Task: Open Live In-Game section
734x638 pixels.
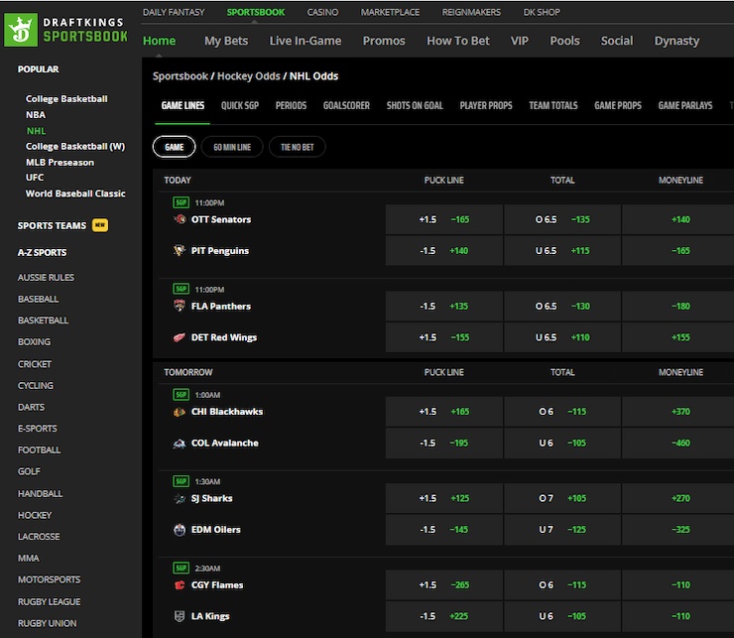Action: point(306,41)
